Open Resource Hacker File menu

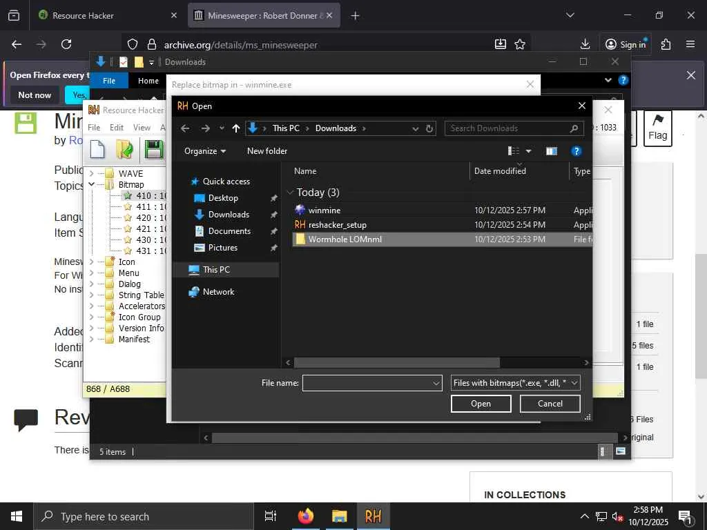pyautogui.click(x=94, y=128)
